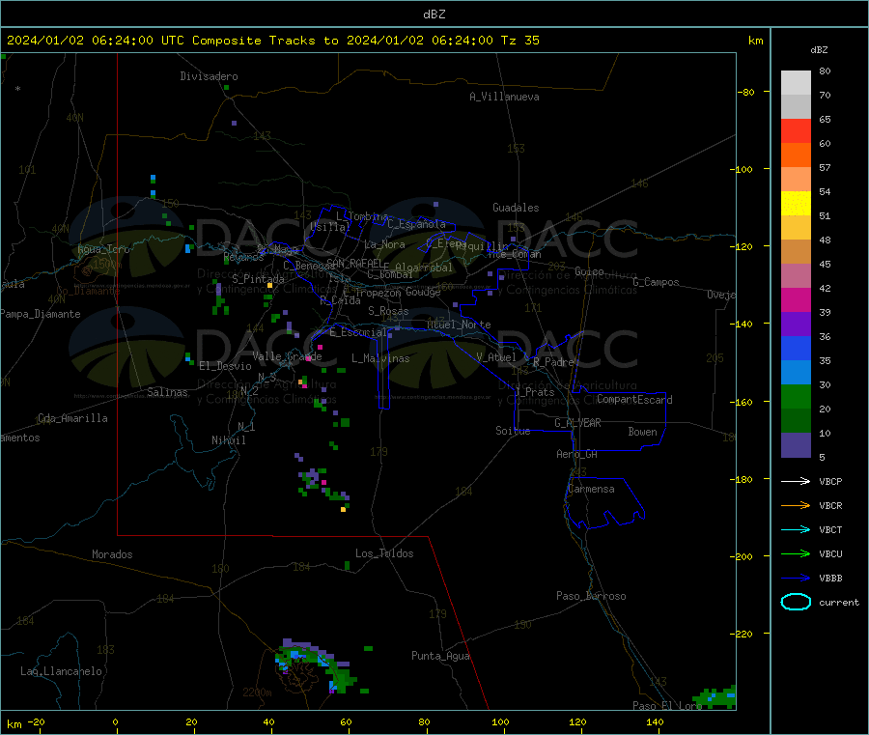
Task: Click the C_Campos map label
Action: [656, 282]
